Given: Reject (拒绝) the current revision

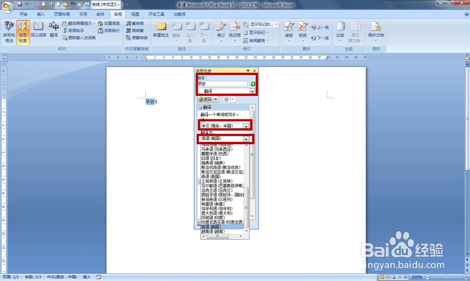Looking at the screenshot, I should [x=302, y=29].
